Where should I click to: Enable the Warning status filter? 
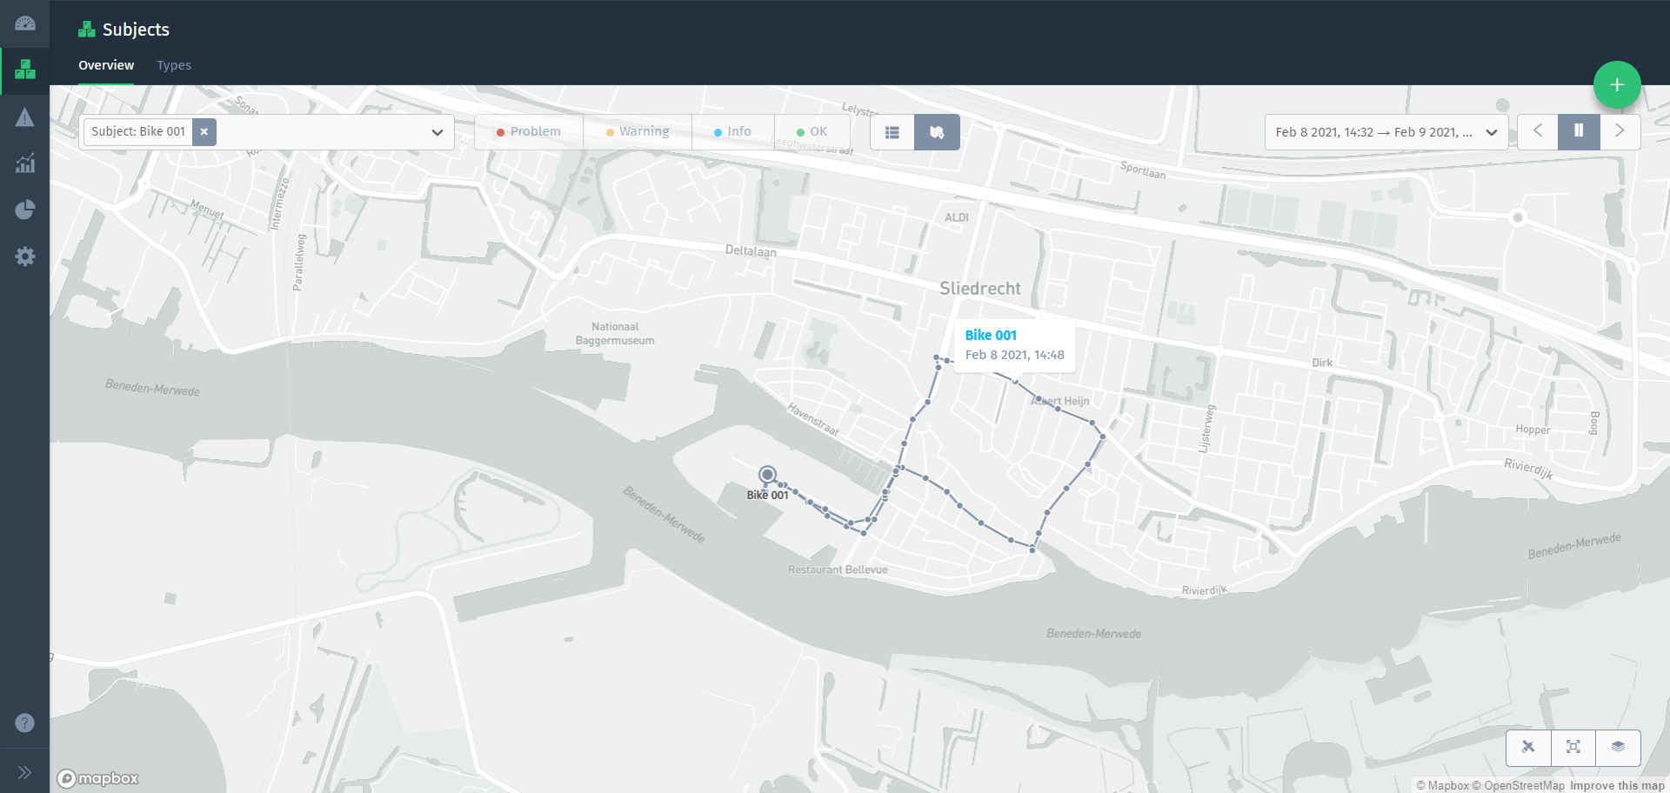click(638, 131)
